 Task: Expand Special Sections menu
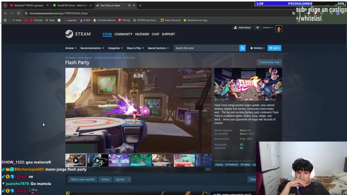158,48
